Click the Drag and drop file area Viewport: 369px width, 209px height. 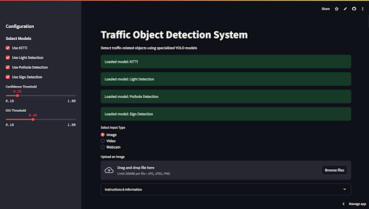tap(226, 170)
